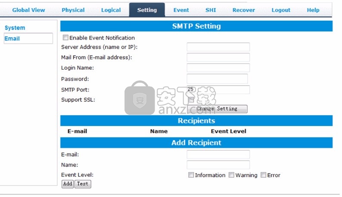Select the Setting tab
This screenshot has height=197, width=342.
pos(147,10)
